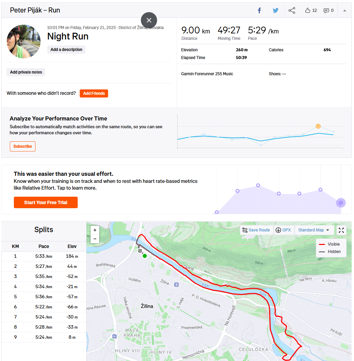The image size is (354, 361).
Task: Click Add private notes
Action: (x=26, y=72)
